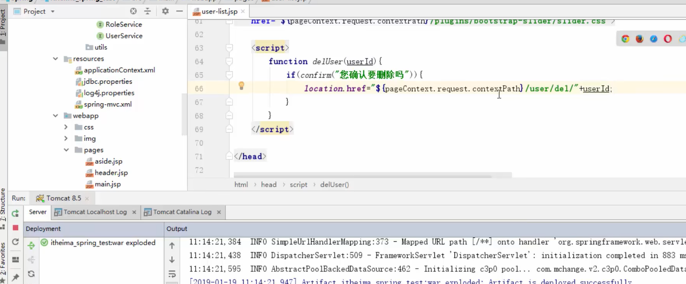Select the Server tab
Image resolution: width=686 pixels, height=284 pixels.
38,212
